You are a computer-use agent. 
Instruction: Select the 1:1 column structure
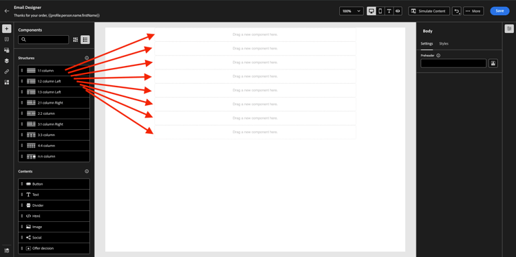54,70
